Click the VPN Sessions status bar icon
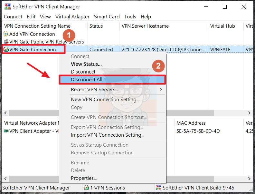Image resolution: width=255 pixels, height=194 pixels. tap(86, 188)
